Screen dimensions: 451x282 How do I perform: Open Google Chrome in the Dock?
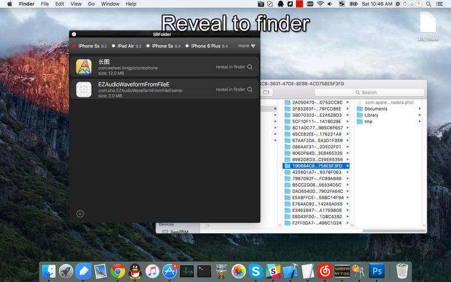click(x=118, y=271)
